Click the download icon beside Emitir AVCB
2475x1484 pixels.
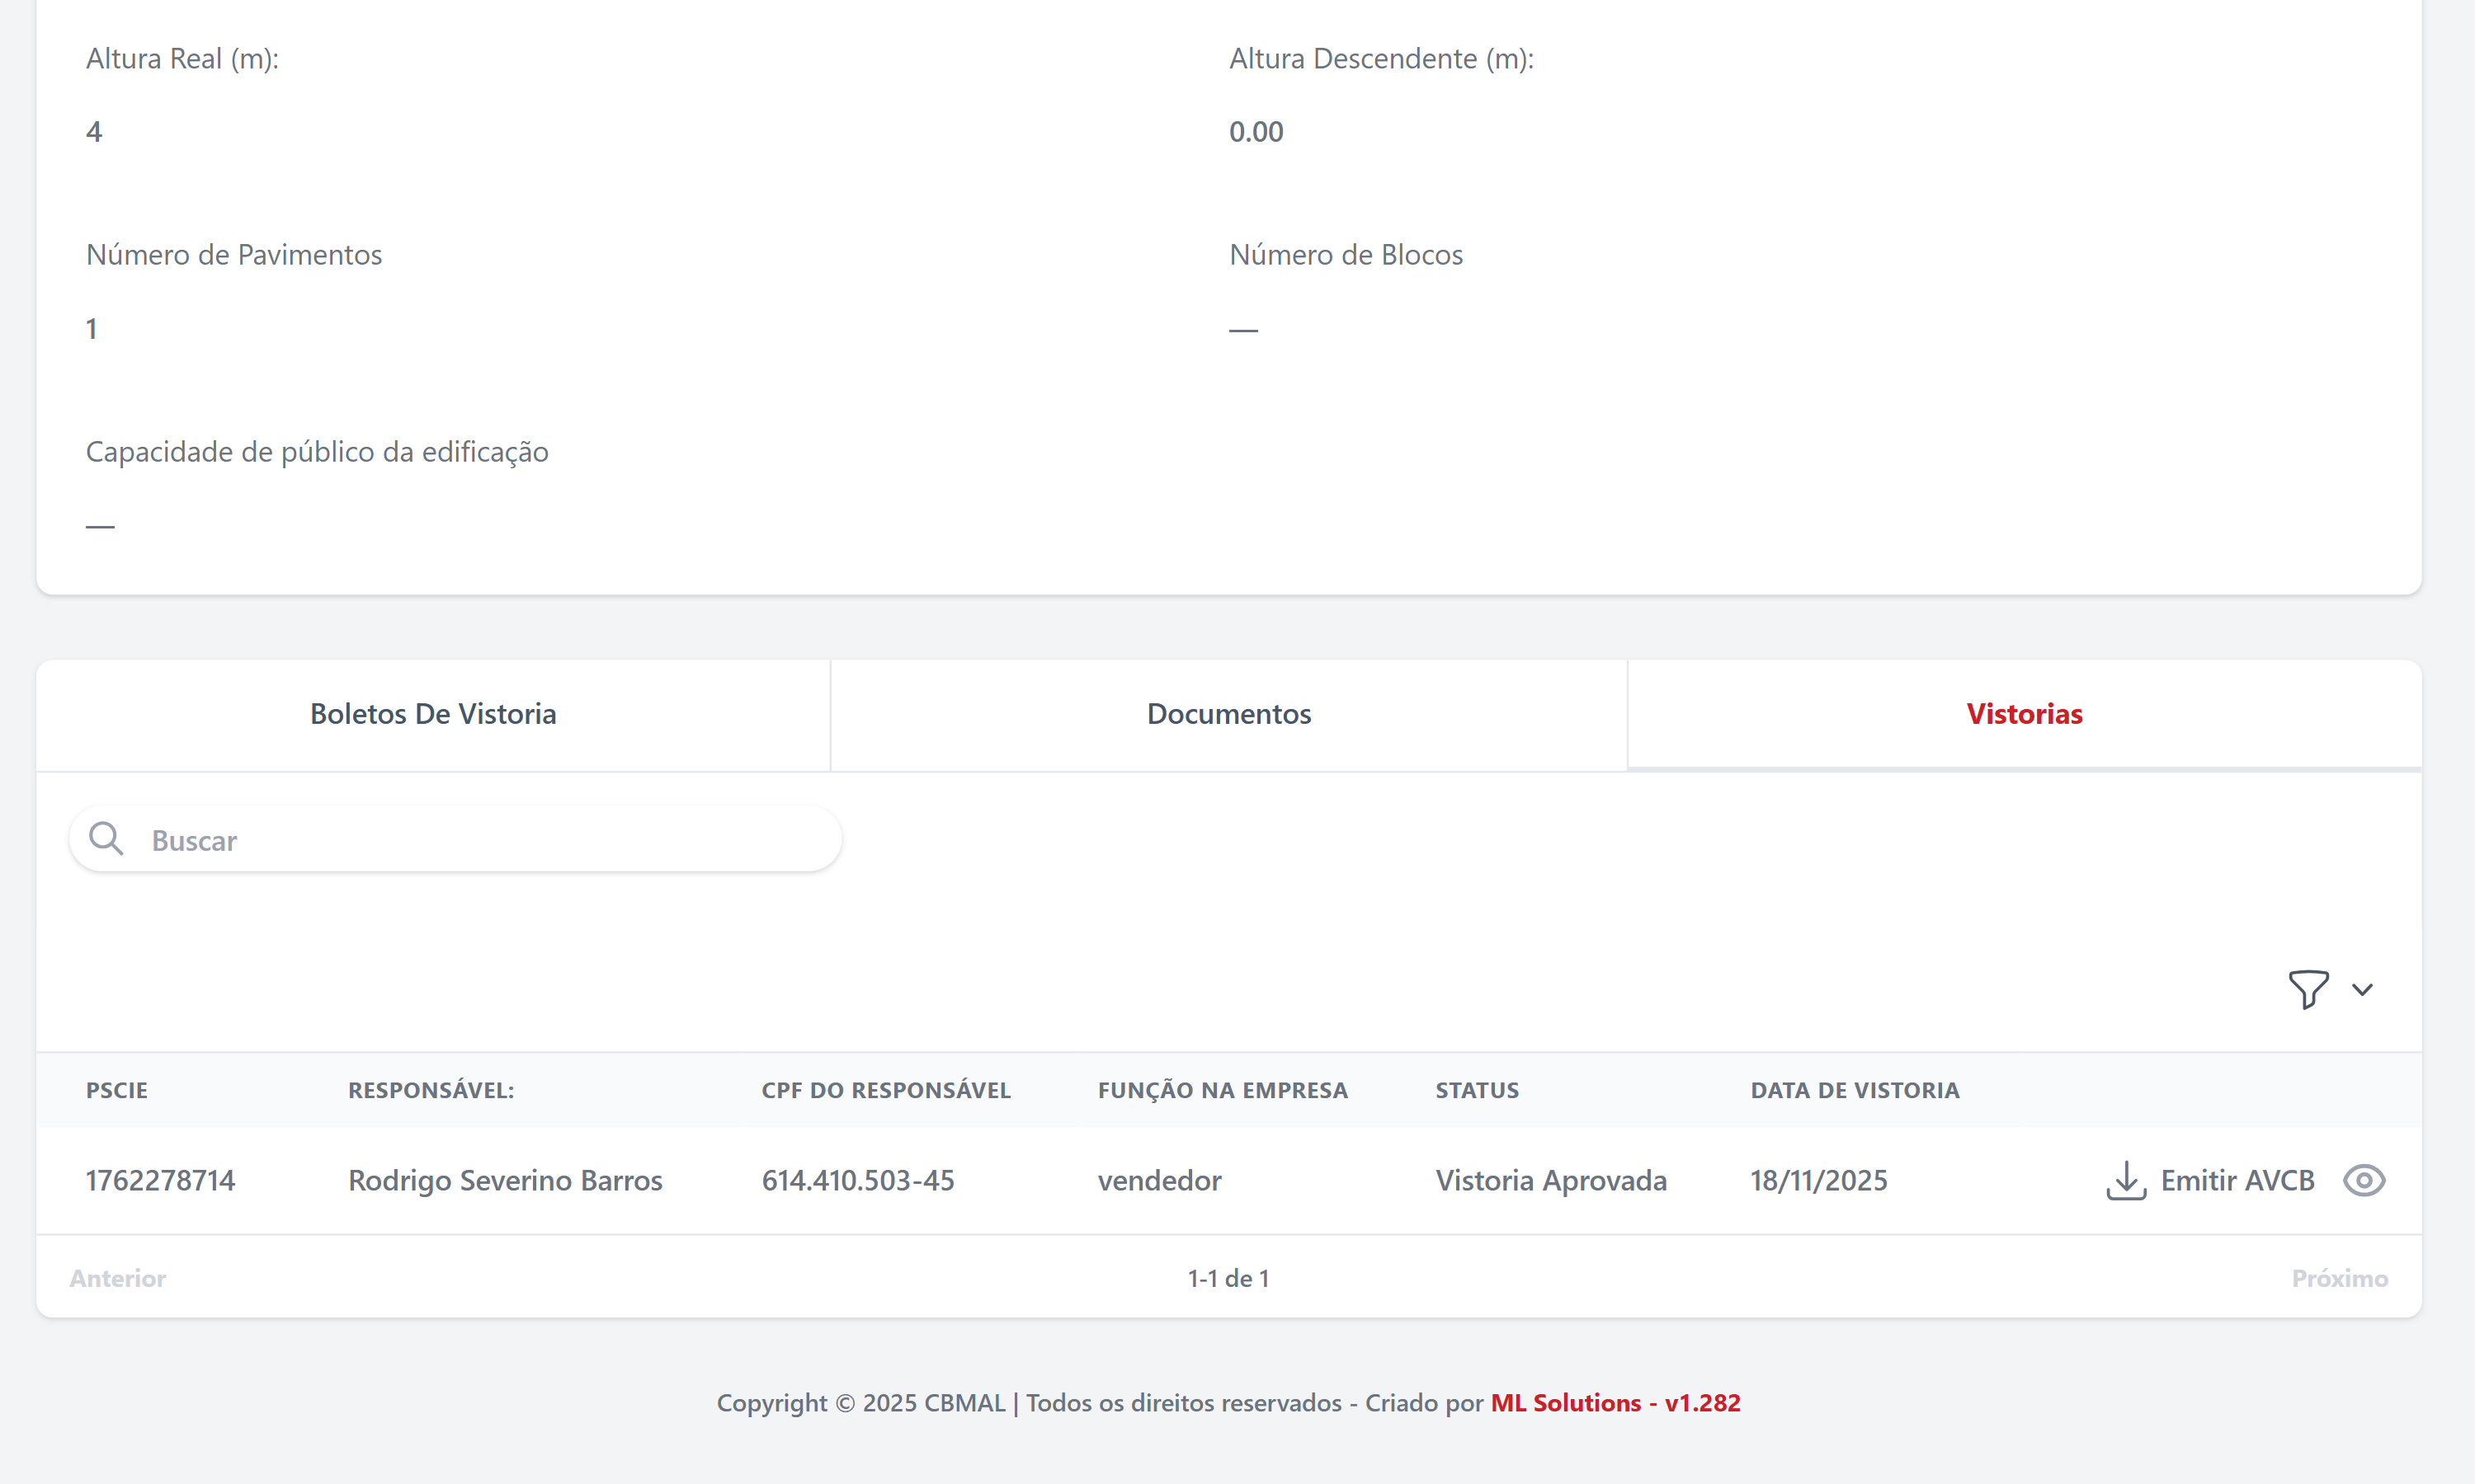point(2126,1180)
